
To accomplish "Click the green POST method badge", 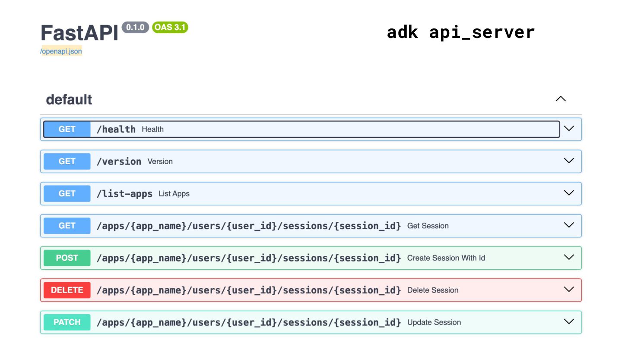I will click(x=67, y=258).
